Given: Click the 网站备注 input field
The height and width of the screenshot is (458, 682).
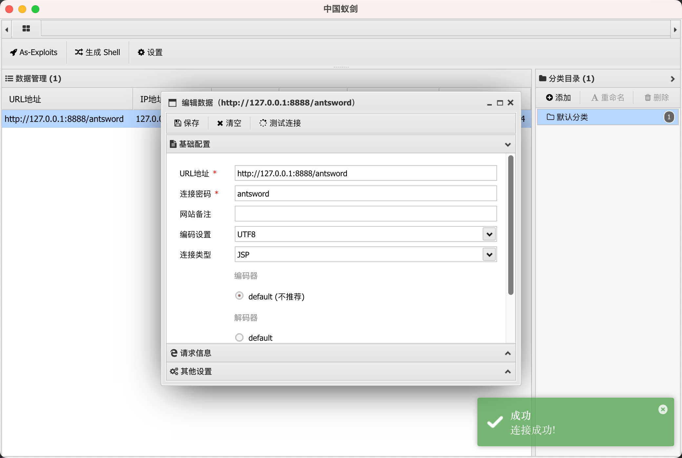Looking at the screenshot, I should tap(365, 214).
